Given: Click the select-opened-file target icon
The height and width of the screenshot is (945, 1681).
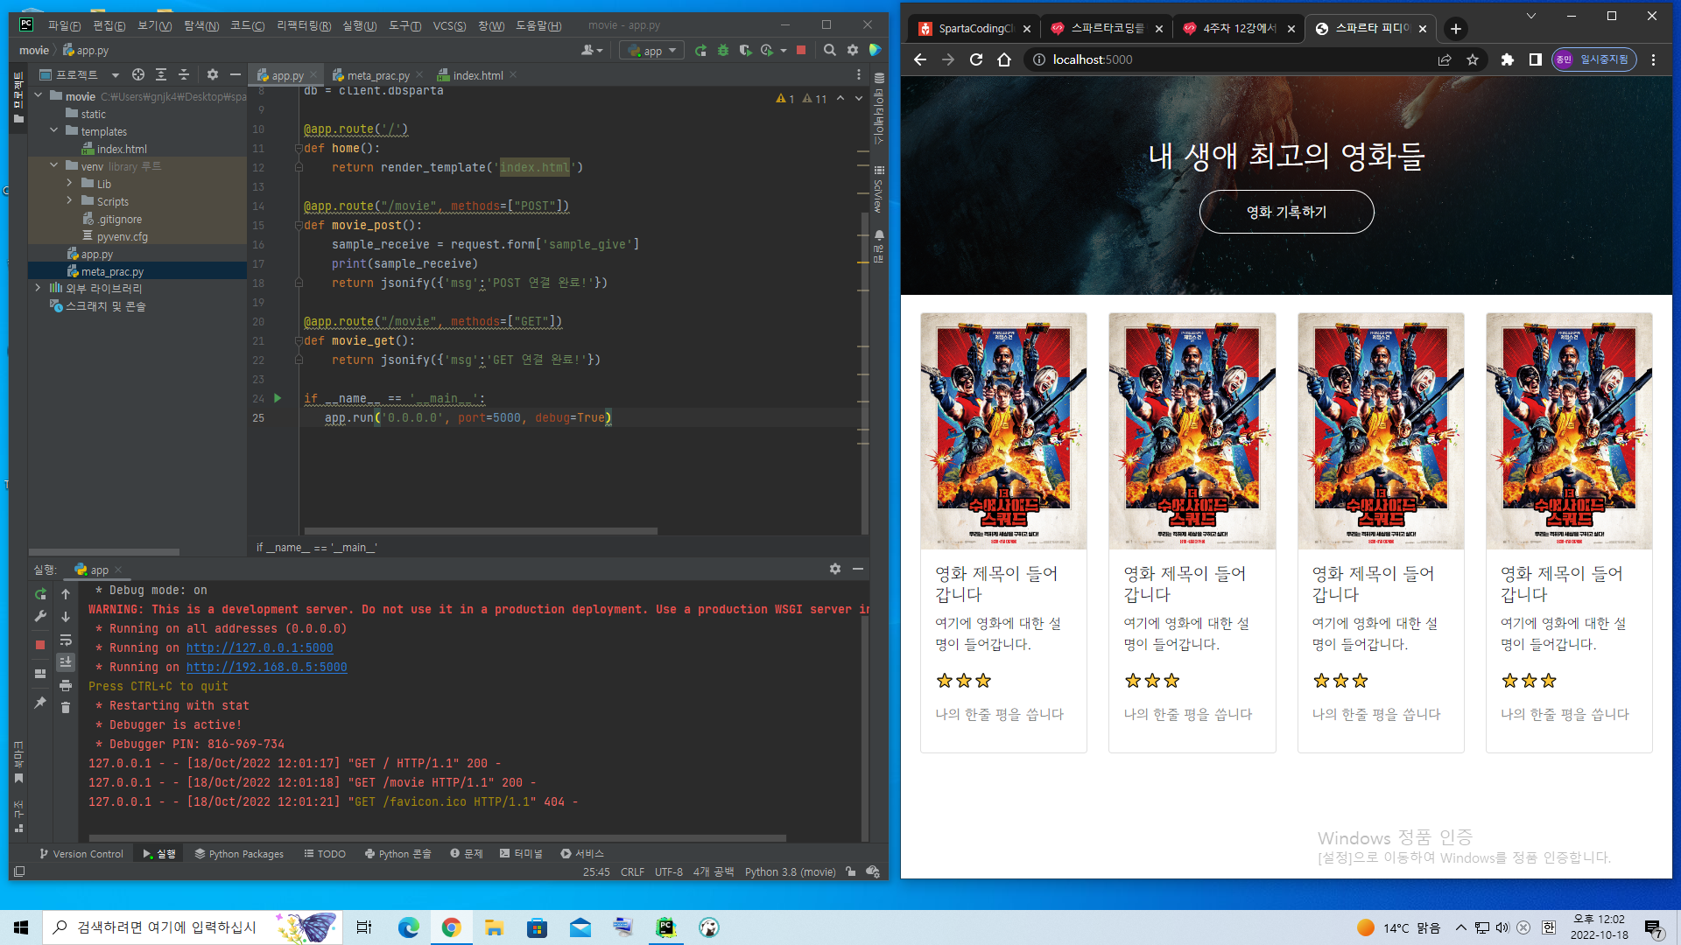Looking at the screenshot, I should coord(138,75).
